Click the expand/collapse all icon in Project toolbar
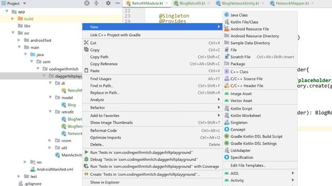 (x=96, y=3)
